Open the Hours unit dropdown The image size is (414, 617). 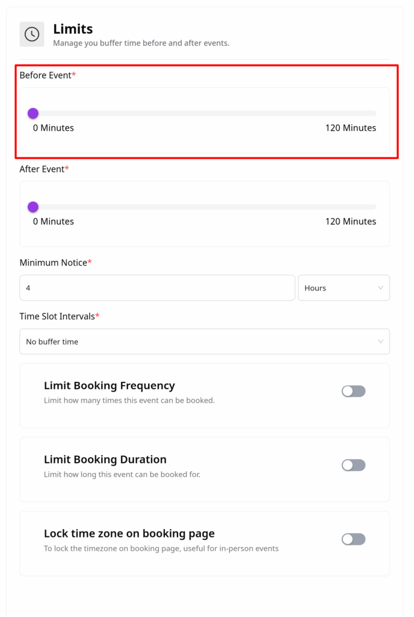pos(343,288)
